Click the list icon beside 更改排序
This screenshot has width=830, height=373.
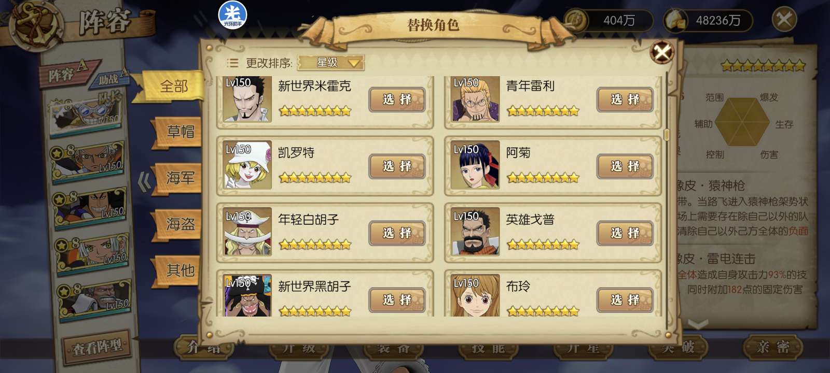click(x=232, y=63)
